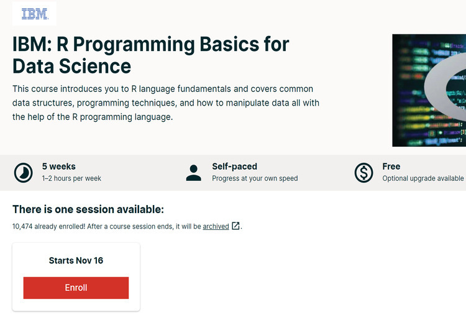Open the archived link
The image size is (466, 320).
tap(216, 227)
